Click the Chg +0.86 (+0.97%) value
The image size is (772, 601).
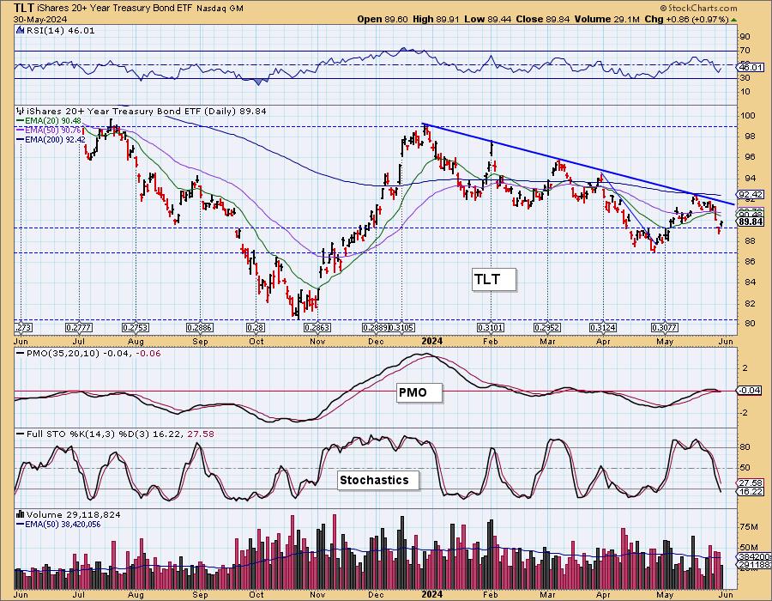point(686,19)
